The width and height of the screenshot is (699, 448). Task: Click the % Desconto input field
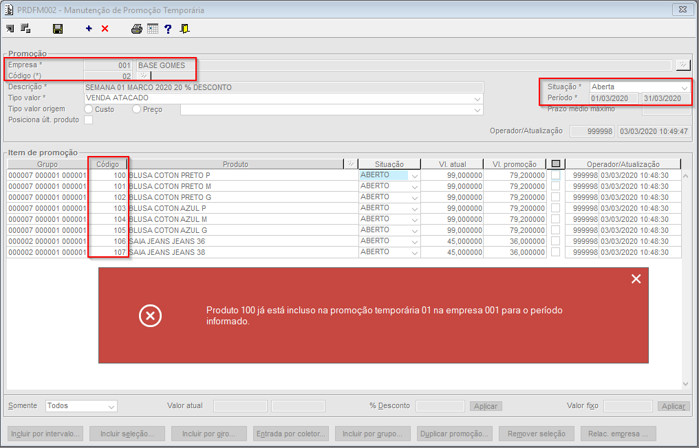tap(440, 406)
